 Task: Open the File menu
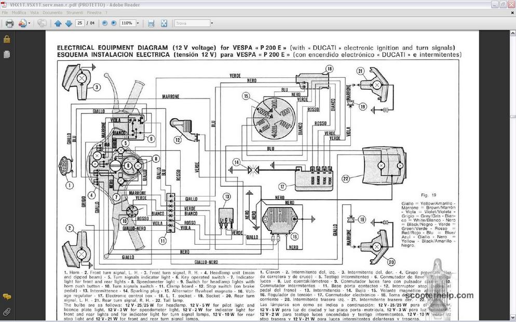pyautogui.click(x=5, y=12)
